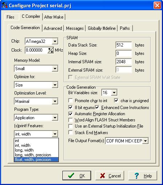Open the Messages sub-tab

point(75,28)
